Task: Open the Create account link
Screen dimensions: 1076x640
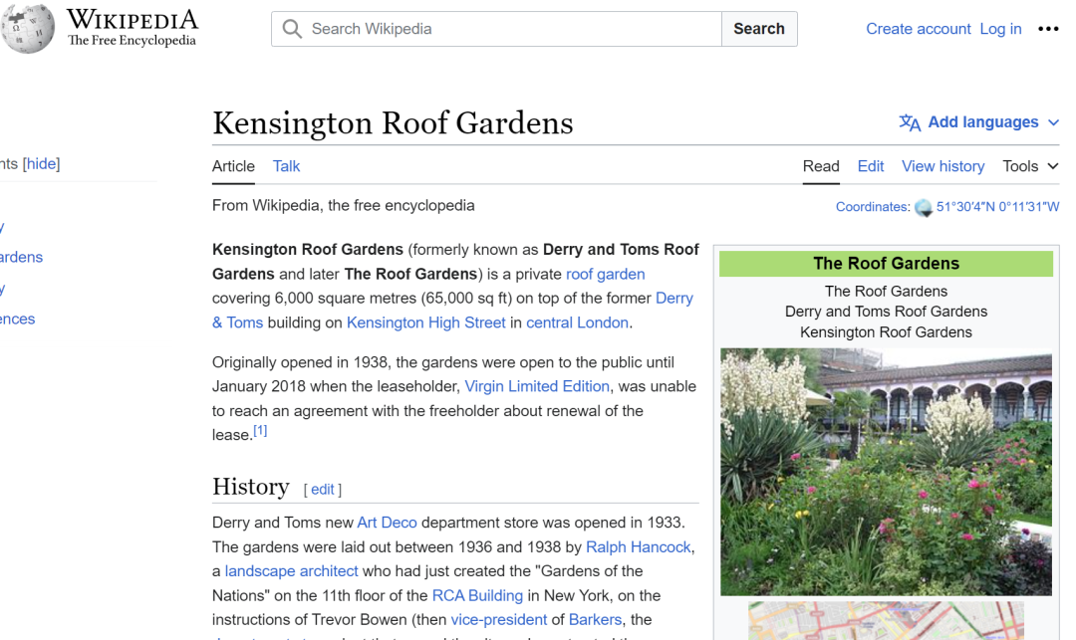Action: click(x=919, y=29)
